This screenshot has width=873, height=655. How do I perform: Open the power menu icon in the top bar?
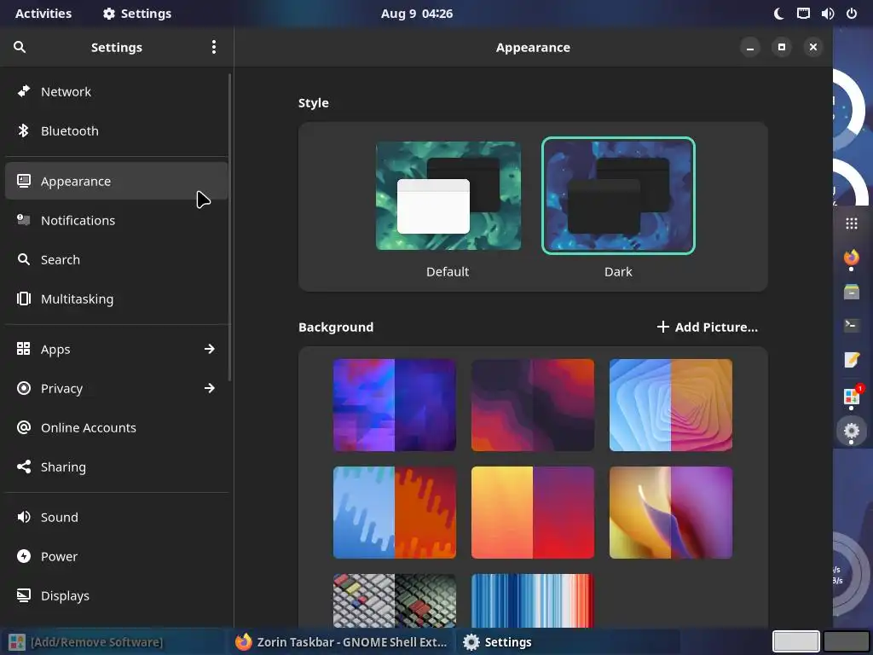852,14
